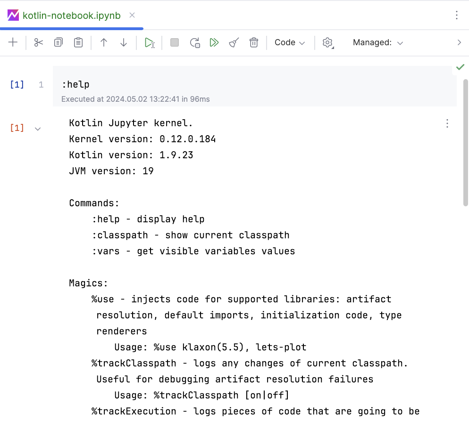Clear all cell outputs
The height and width of the screenshot is (422, 469).
pos(234,42)
